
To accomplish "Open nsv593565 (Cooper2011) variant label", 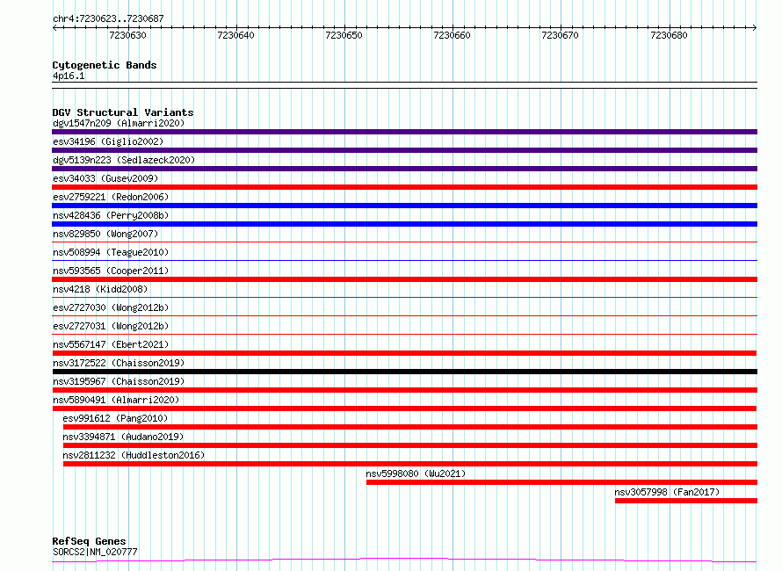I will [111, 271].
